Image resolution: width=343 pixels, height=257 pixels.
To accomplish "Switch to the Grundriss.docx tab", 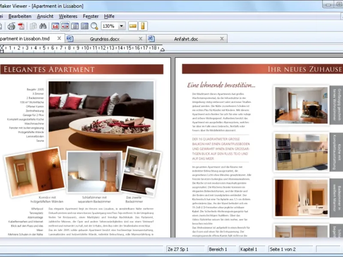I will point(105,39).
